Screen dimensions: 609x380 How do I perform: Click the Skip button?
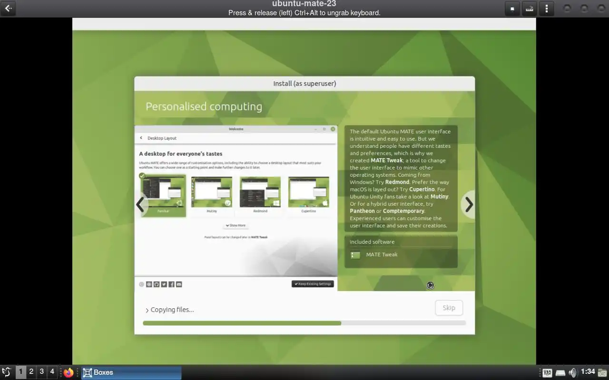click(x=449, y=308)
